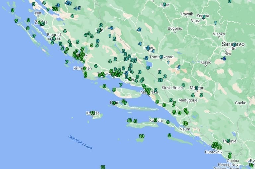Click the 0 marker next to Tomislavgrad
255x169 pixels.
click(161, 57)
